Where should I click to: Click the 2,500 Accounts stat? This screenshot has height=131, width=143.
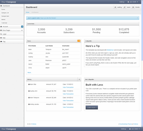41,31
